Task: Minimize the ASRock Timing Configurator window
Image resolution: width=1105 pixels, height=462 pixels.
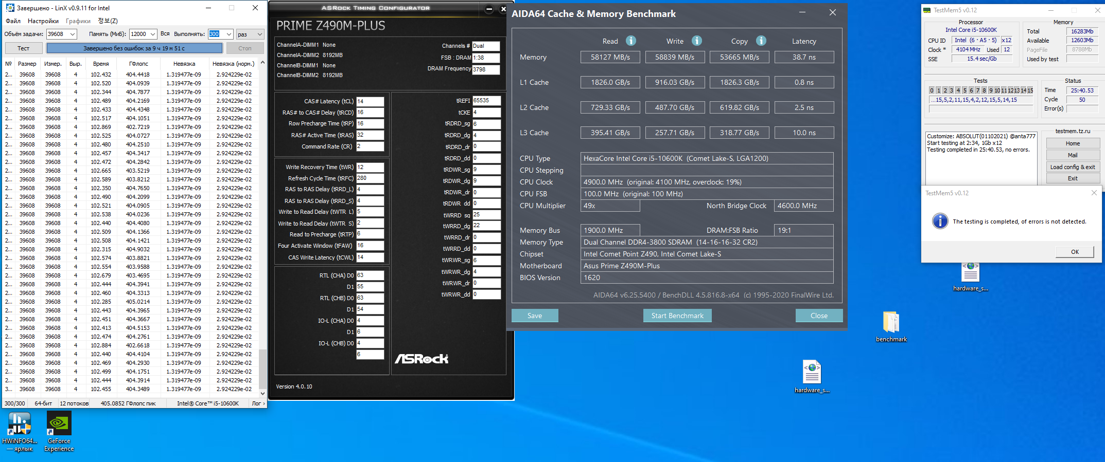Action: pyautogui.click(x=489, y=9)
